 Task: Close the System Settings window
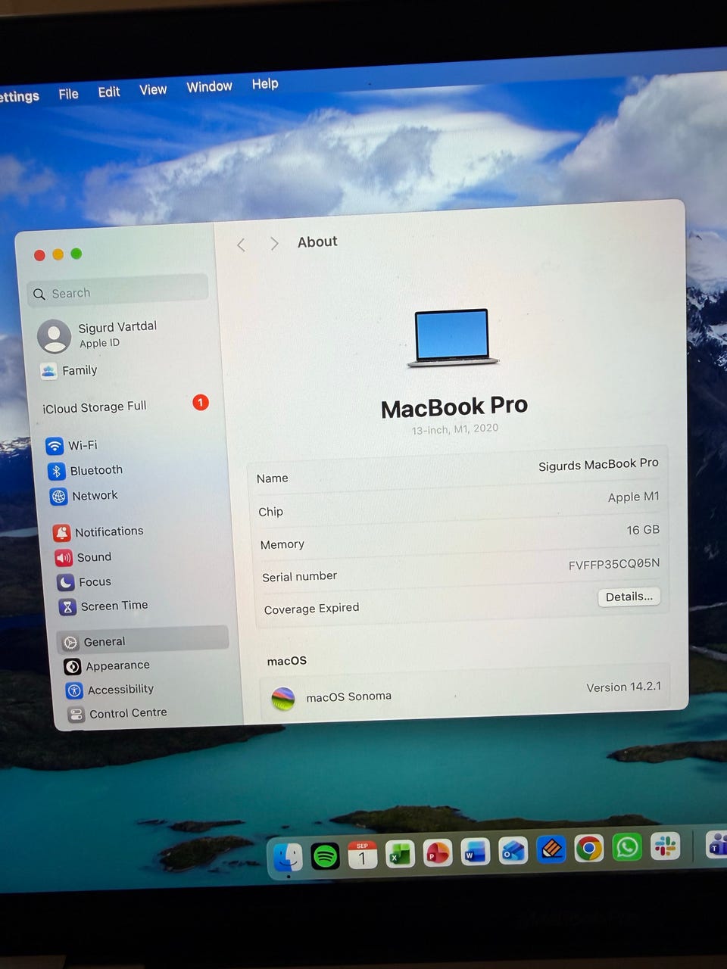point(39,256)
